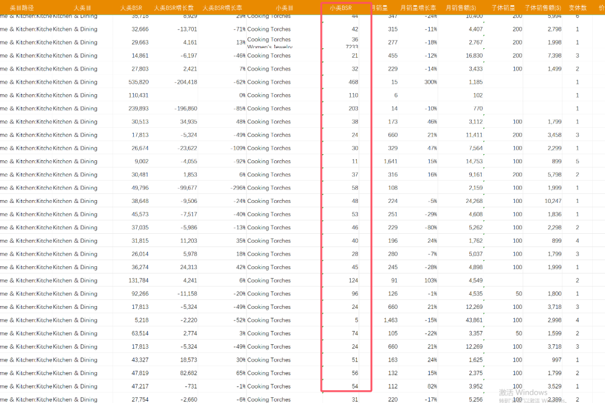Select the 类目路径 column header
This screenshot has height=403, width=605.
tap(22, 8)
